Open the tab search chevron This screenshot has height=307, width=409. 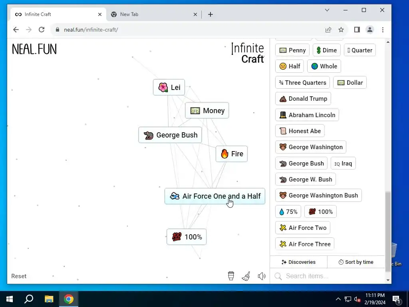pos(327,10)
